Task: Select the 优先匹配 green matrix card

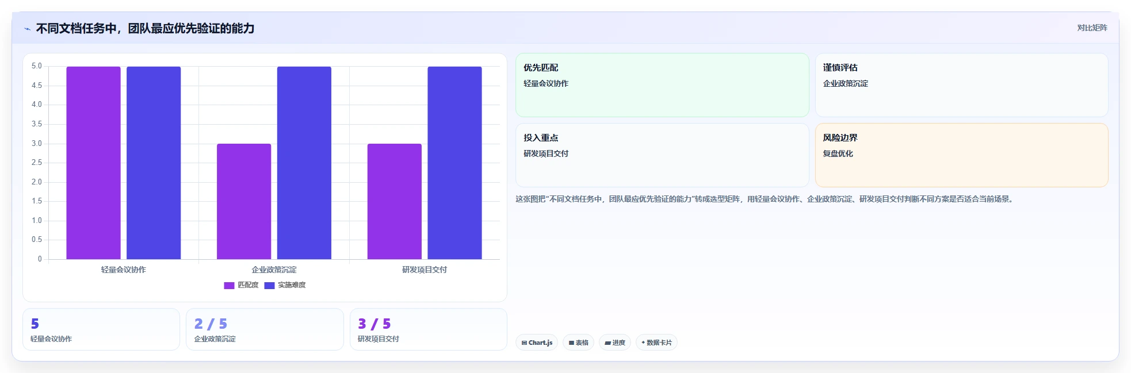Action: pyautogui.click(x=662, y=85)
